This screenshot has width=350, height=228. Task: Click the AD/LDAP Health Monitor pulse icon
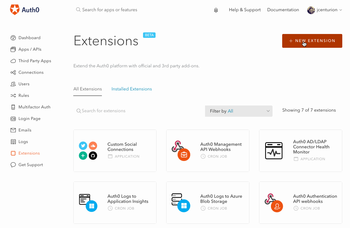pyautogui.click(x=274, y=151)
